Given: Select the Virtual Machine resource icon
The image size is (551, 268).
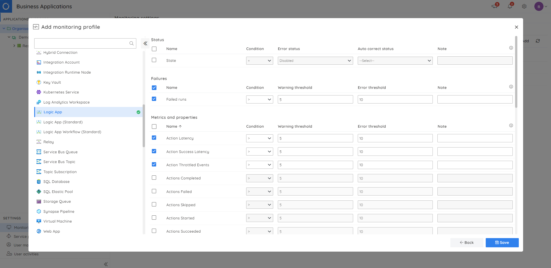Looking at the screenshot, I should [39, 221].
